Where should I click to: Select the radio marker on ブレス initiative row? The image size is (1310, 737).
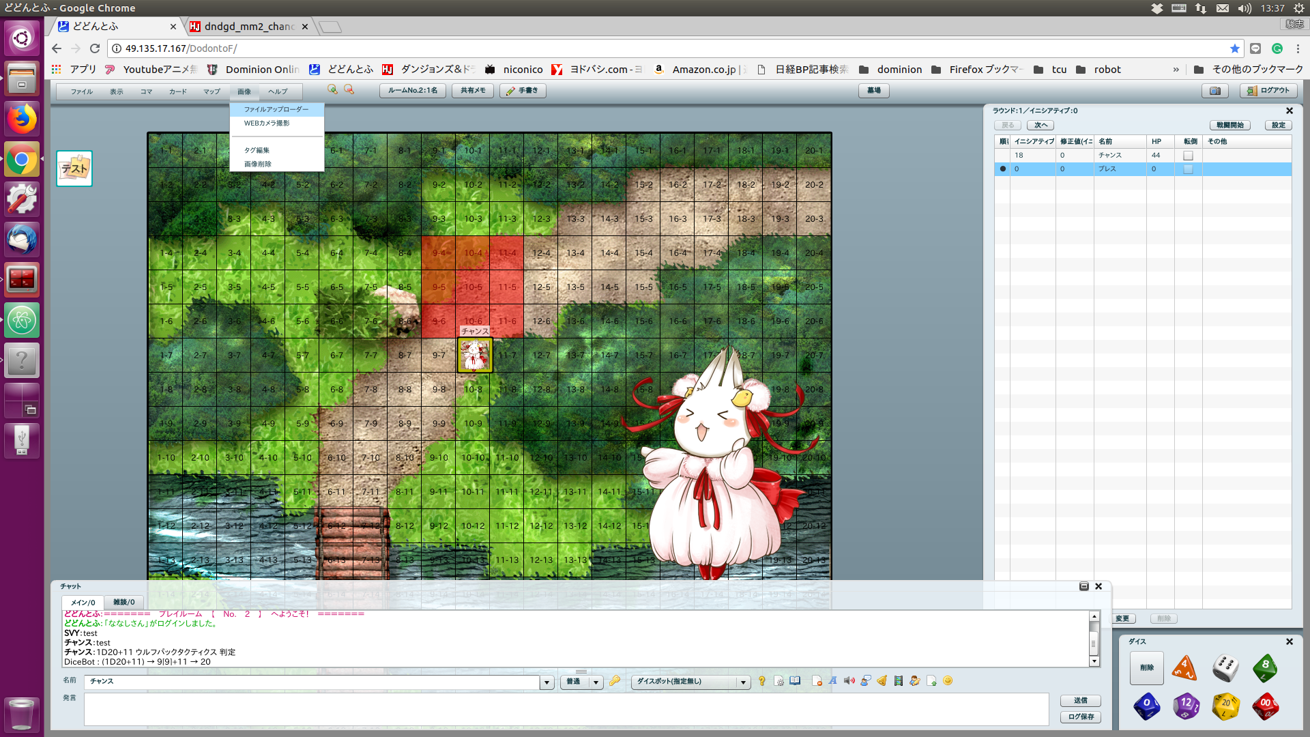click(1002, 169)
